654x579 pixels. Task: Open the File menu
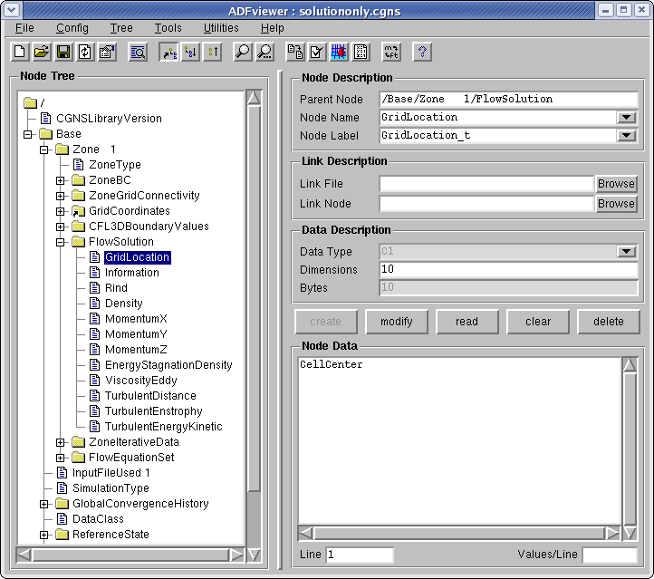pos(24,28)
